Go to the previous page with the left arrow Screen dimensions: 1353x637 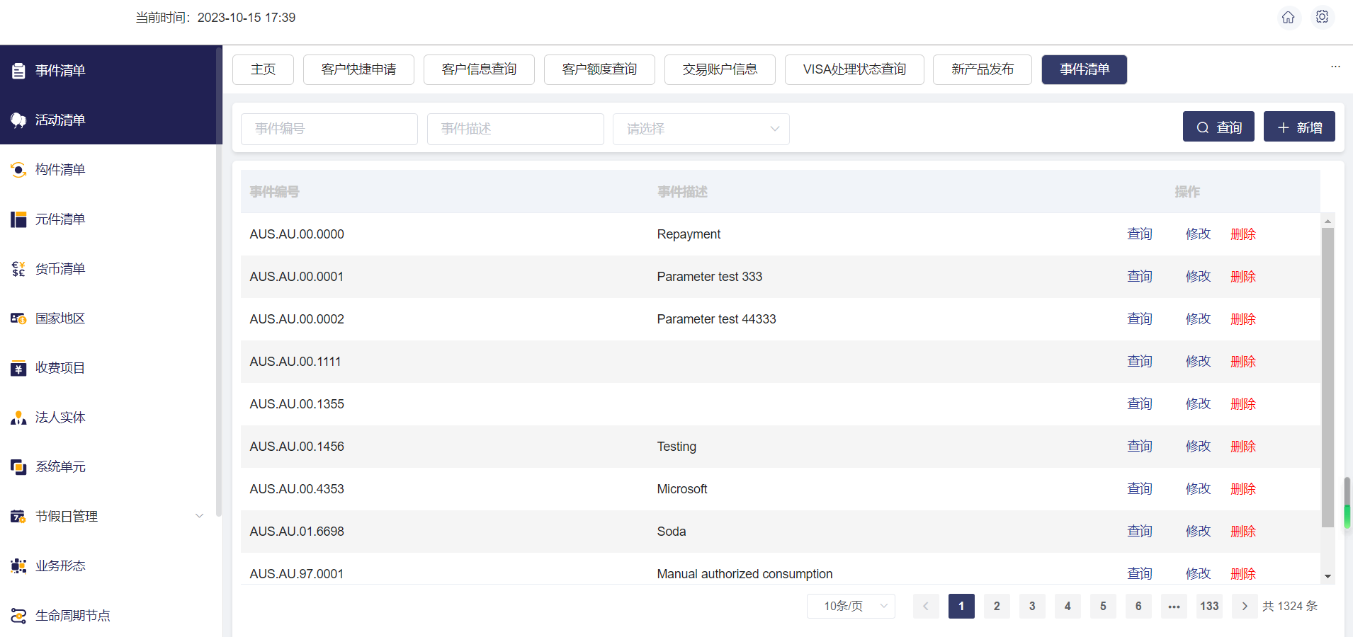(x=926, y=606)
